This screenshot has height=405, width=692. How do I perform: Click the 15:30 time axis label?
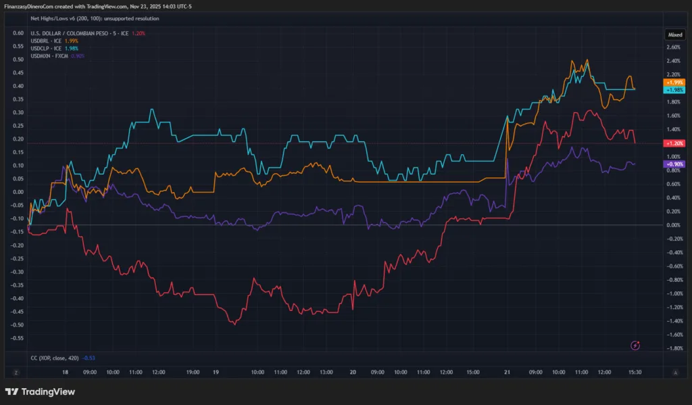pyautogui.click(x=635, y=372)
